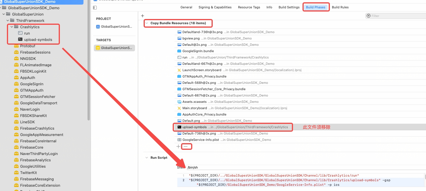
Task: Switch to the Build Rules tab
Action: [340, 7]
